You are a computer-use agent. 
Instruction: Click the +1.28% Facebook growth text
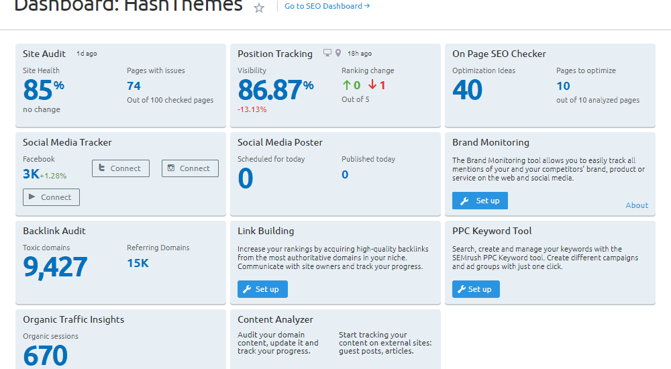click(x=53, y=176)
